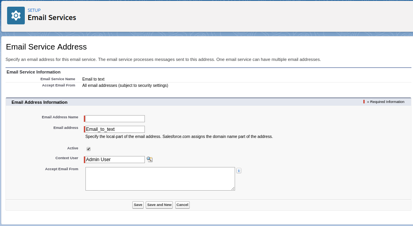Grab the textarea resize handle corner
Viewport: 413px width, 226px height.
(x=233, y=189)
